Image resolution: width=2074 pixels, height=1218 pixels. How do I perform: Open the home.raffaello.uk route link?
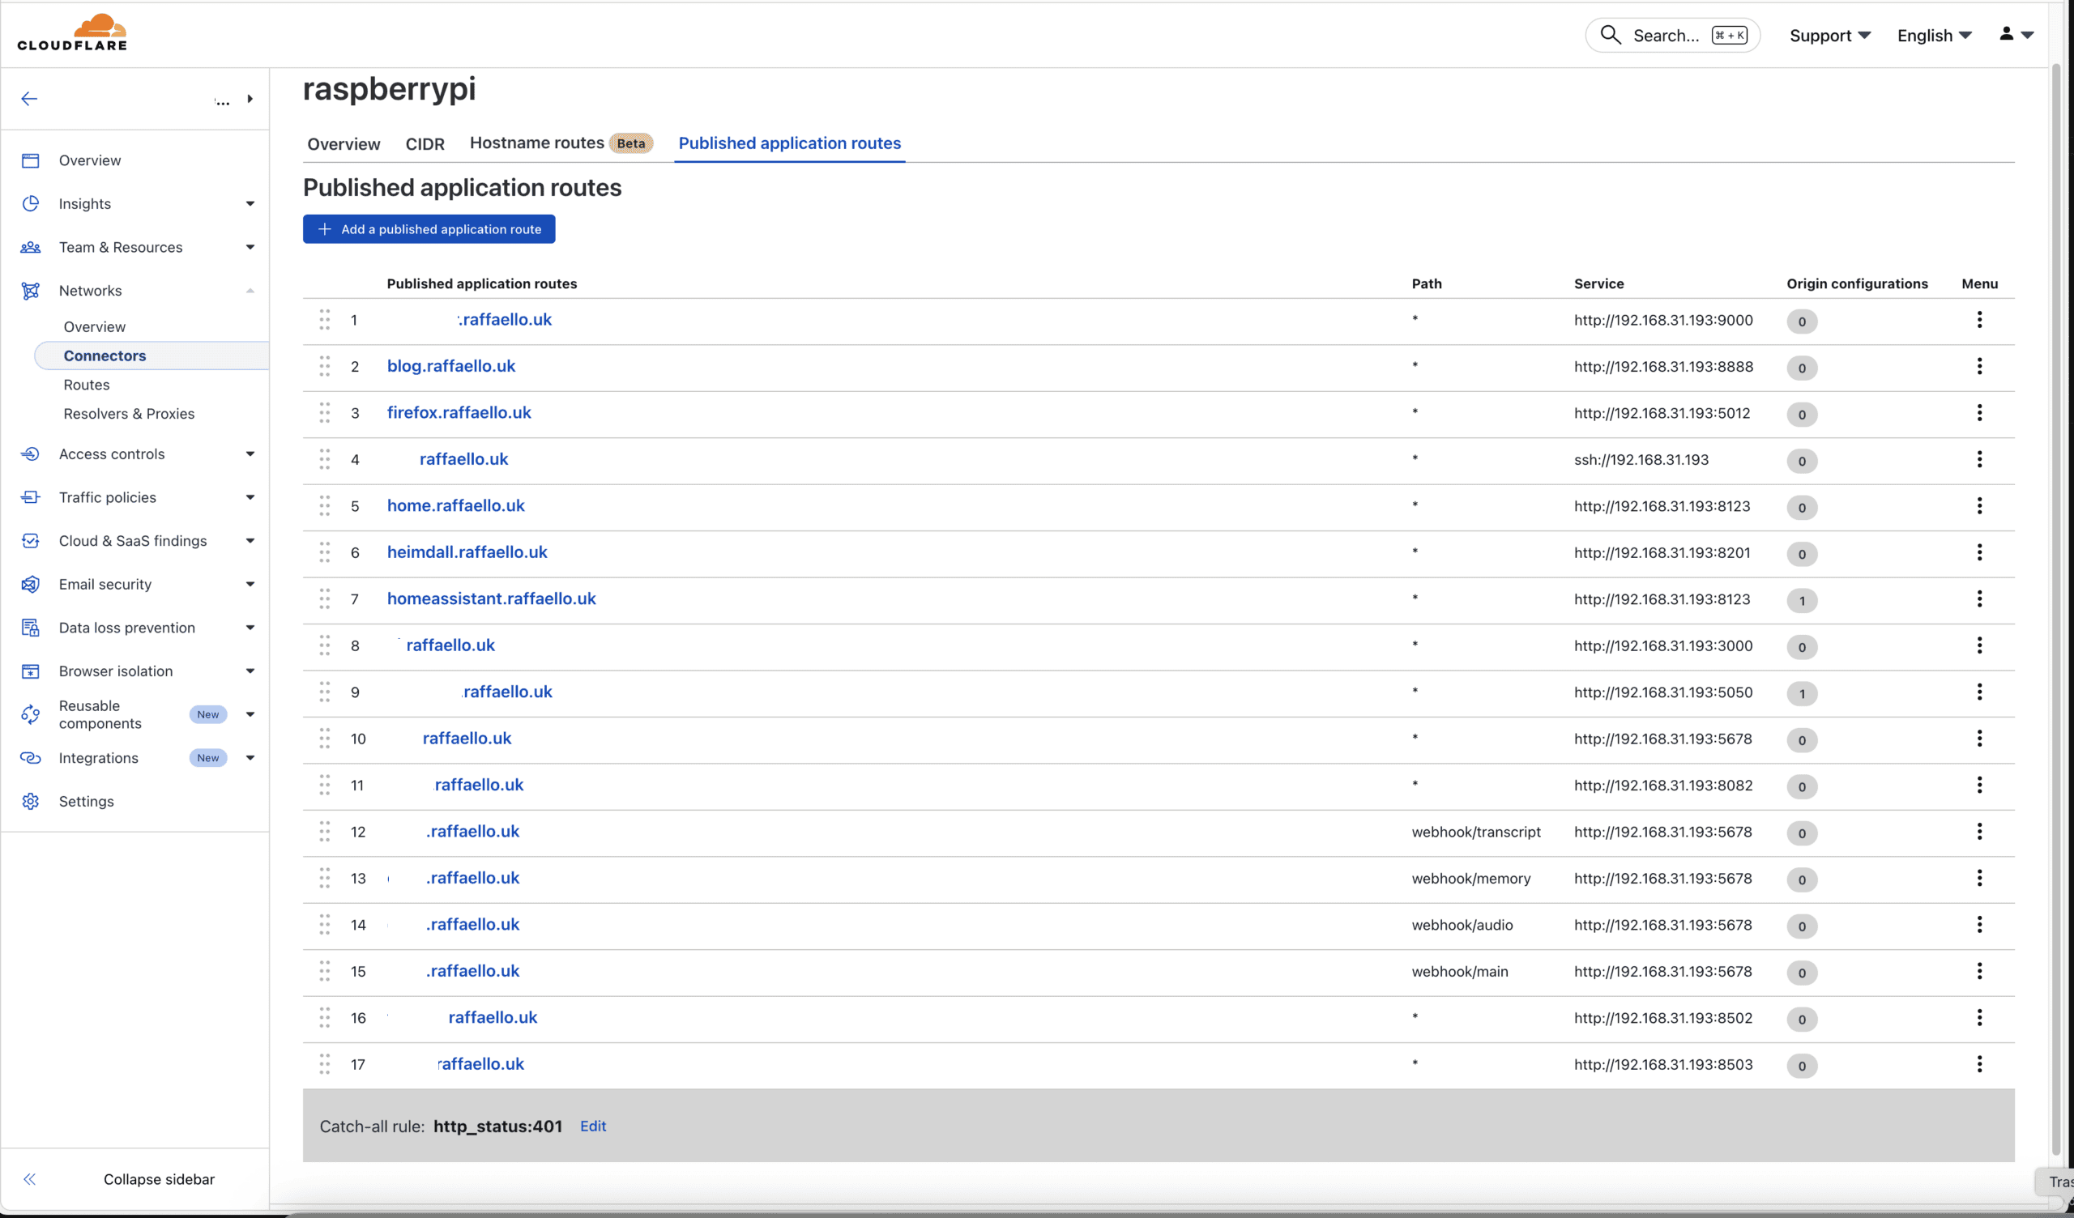(x=456, y=506)
